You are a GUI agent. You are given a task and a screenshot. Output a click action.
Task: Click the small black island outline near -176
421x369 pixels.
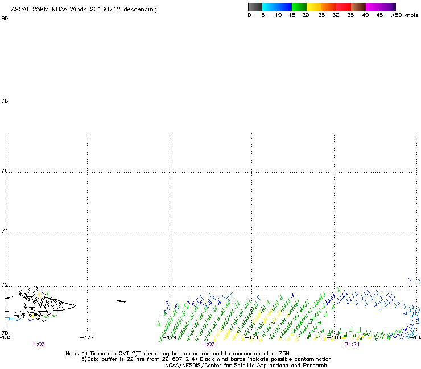(121, 301)
